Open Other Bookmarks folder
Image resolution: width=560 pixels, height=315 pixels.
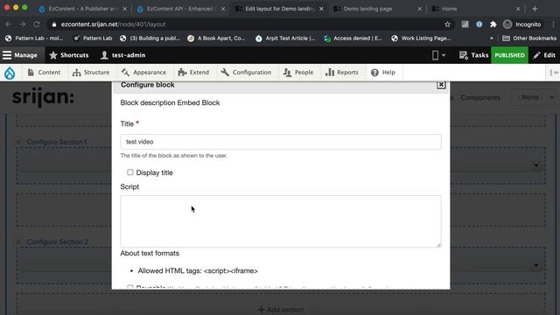(x=529, y=38)
